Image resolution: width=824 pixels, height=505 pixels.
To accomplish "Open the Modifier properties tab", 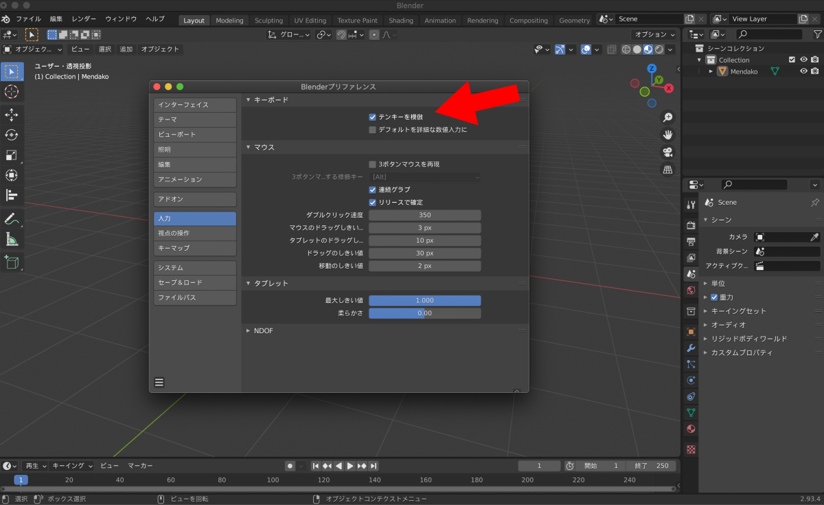I will (x=691, y=348).
